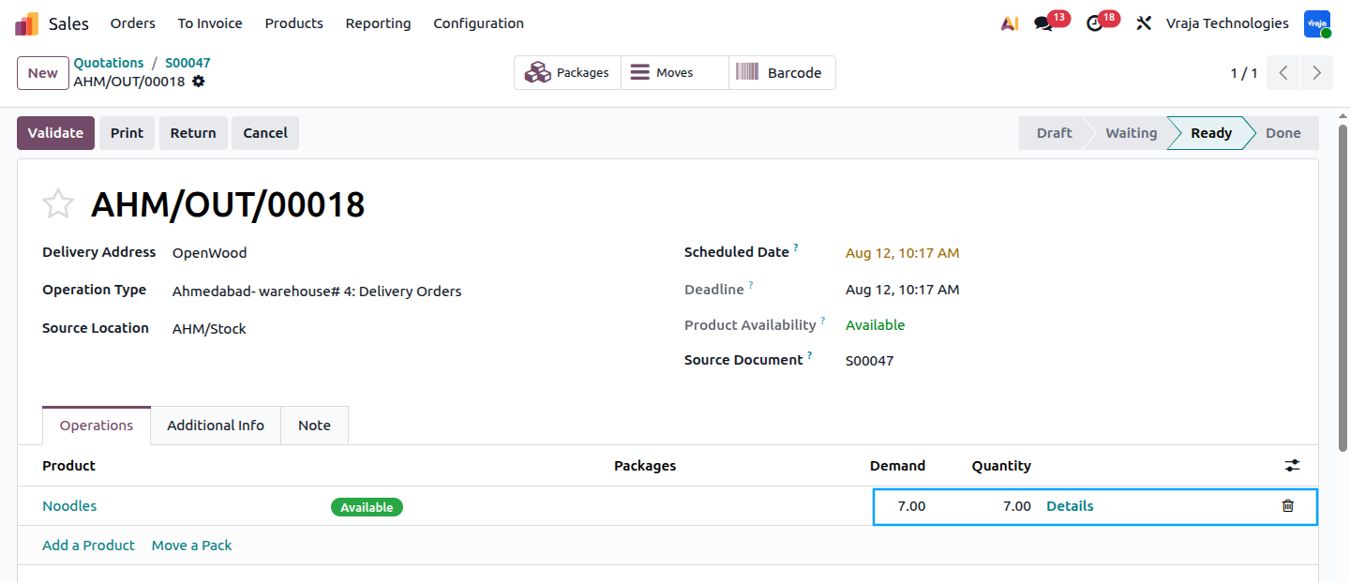1350x583 pixels.
Task: Open the Packages smart button
Action: [x=567, y=73]
